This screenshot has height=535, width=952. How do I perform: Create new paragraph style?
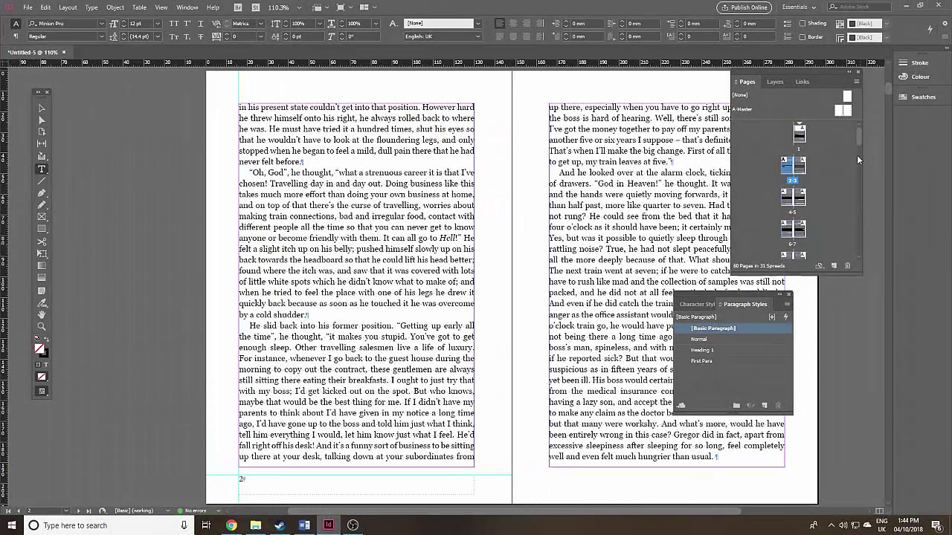(765, 406)
